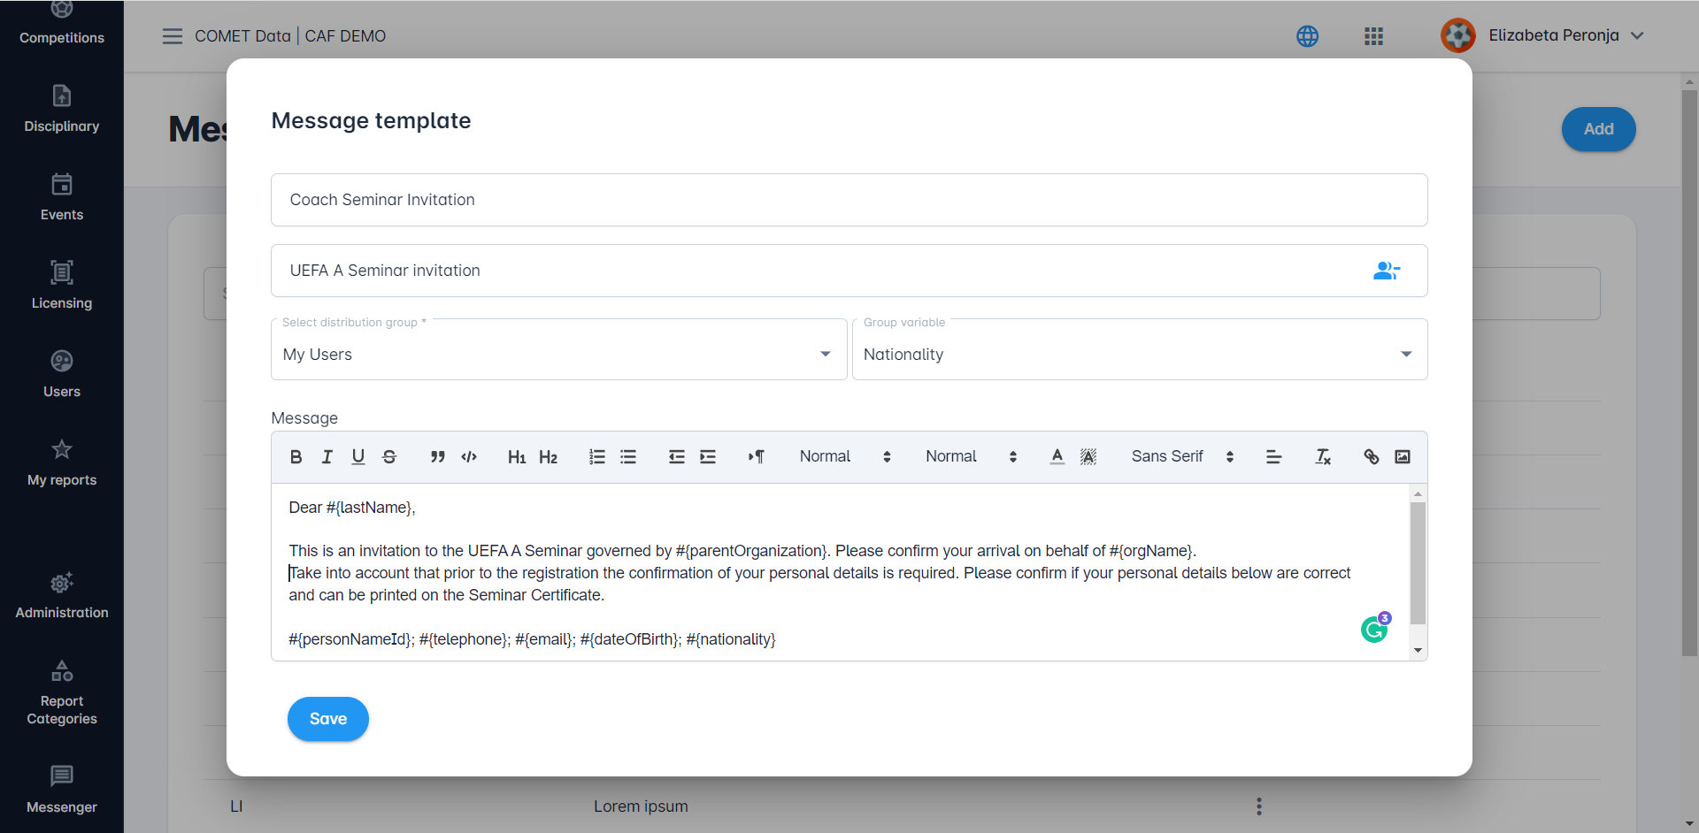
Task: Toggle strikethrough formatting
Action: point(389,457)
